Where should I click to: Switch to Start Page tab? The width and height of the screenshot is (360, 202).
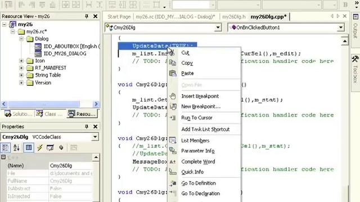(119, 17)
